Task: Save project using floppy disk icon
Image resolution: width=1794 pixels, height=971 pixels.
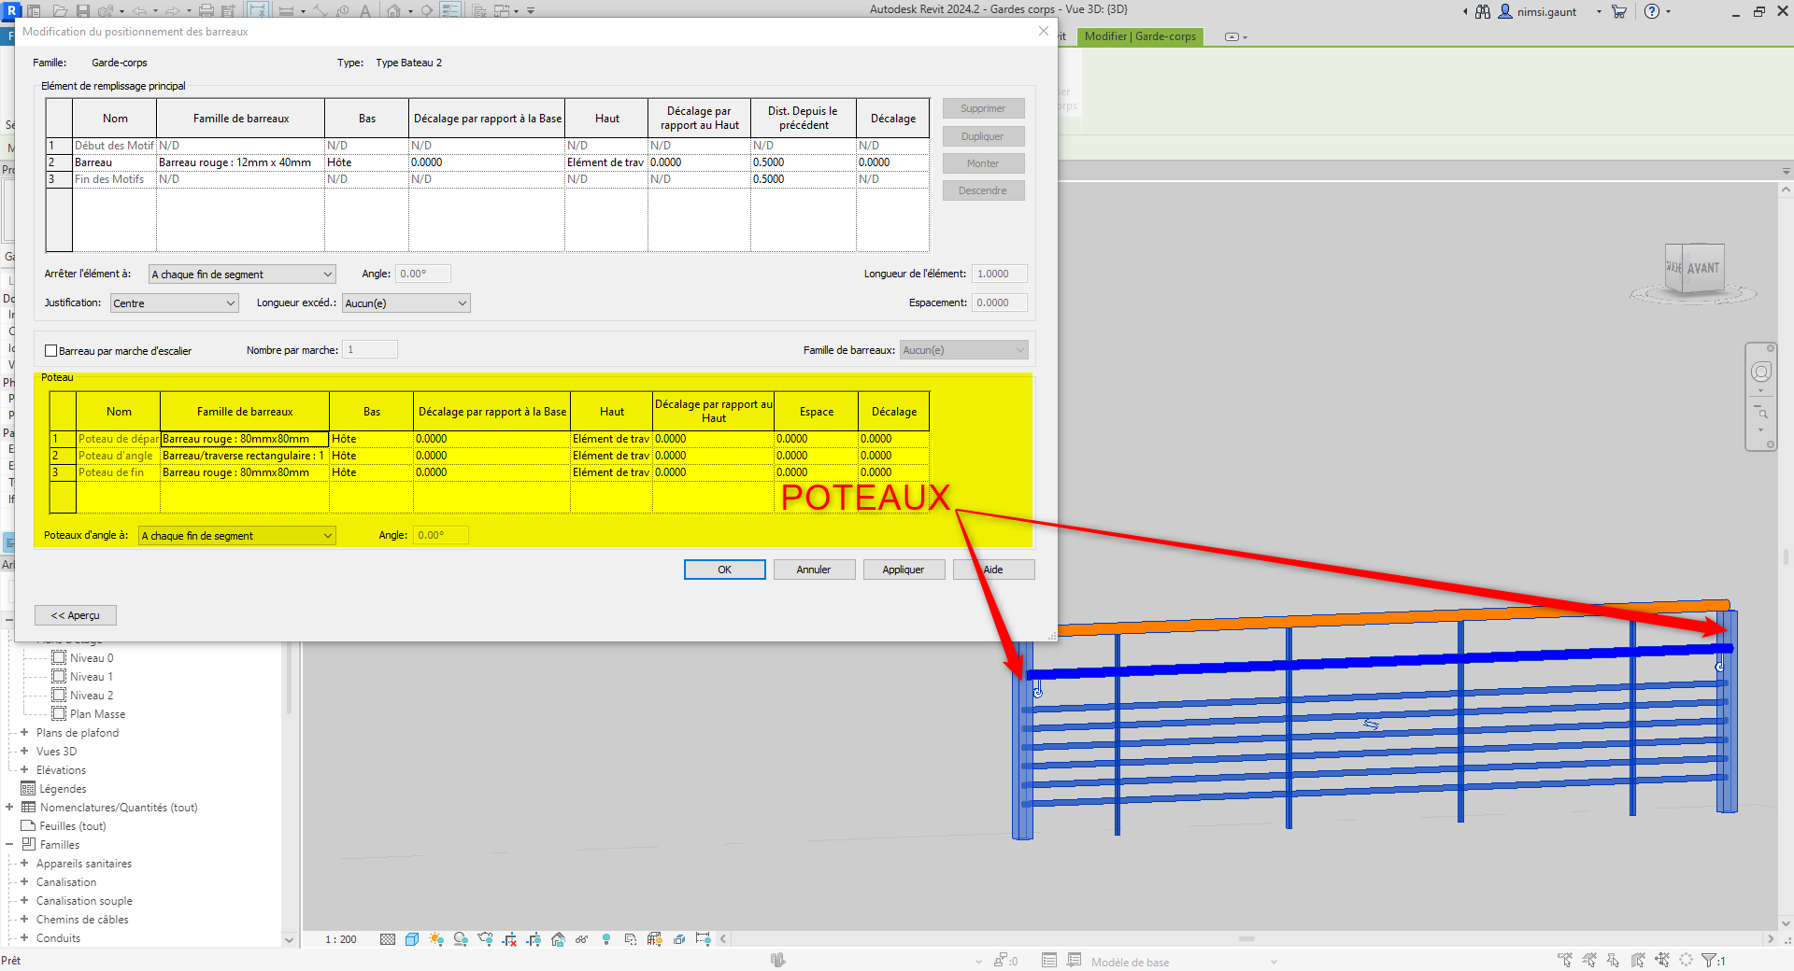Action: point(83,11)
